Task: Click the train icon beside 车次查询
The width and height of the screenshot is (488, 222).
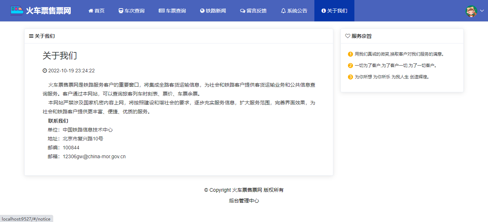Action: (x=121, y=11)
